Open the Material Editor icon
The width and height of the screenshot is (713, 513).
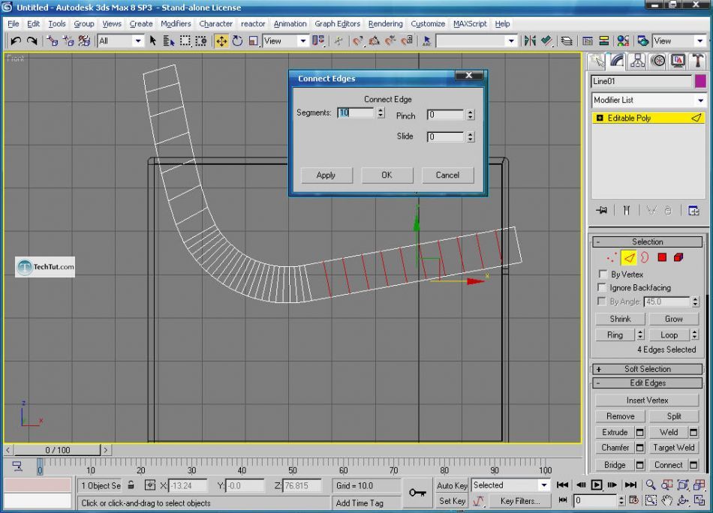(x=623, y=41)
